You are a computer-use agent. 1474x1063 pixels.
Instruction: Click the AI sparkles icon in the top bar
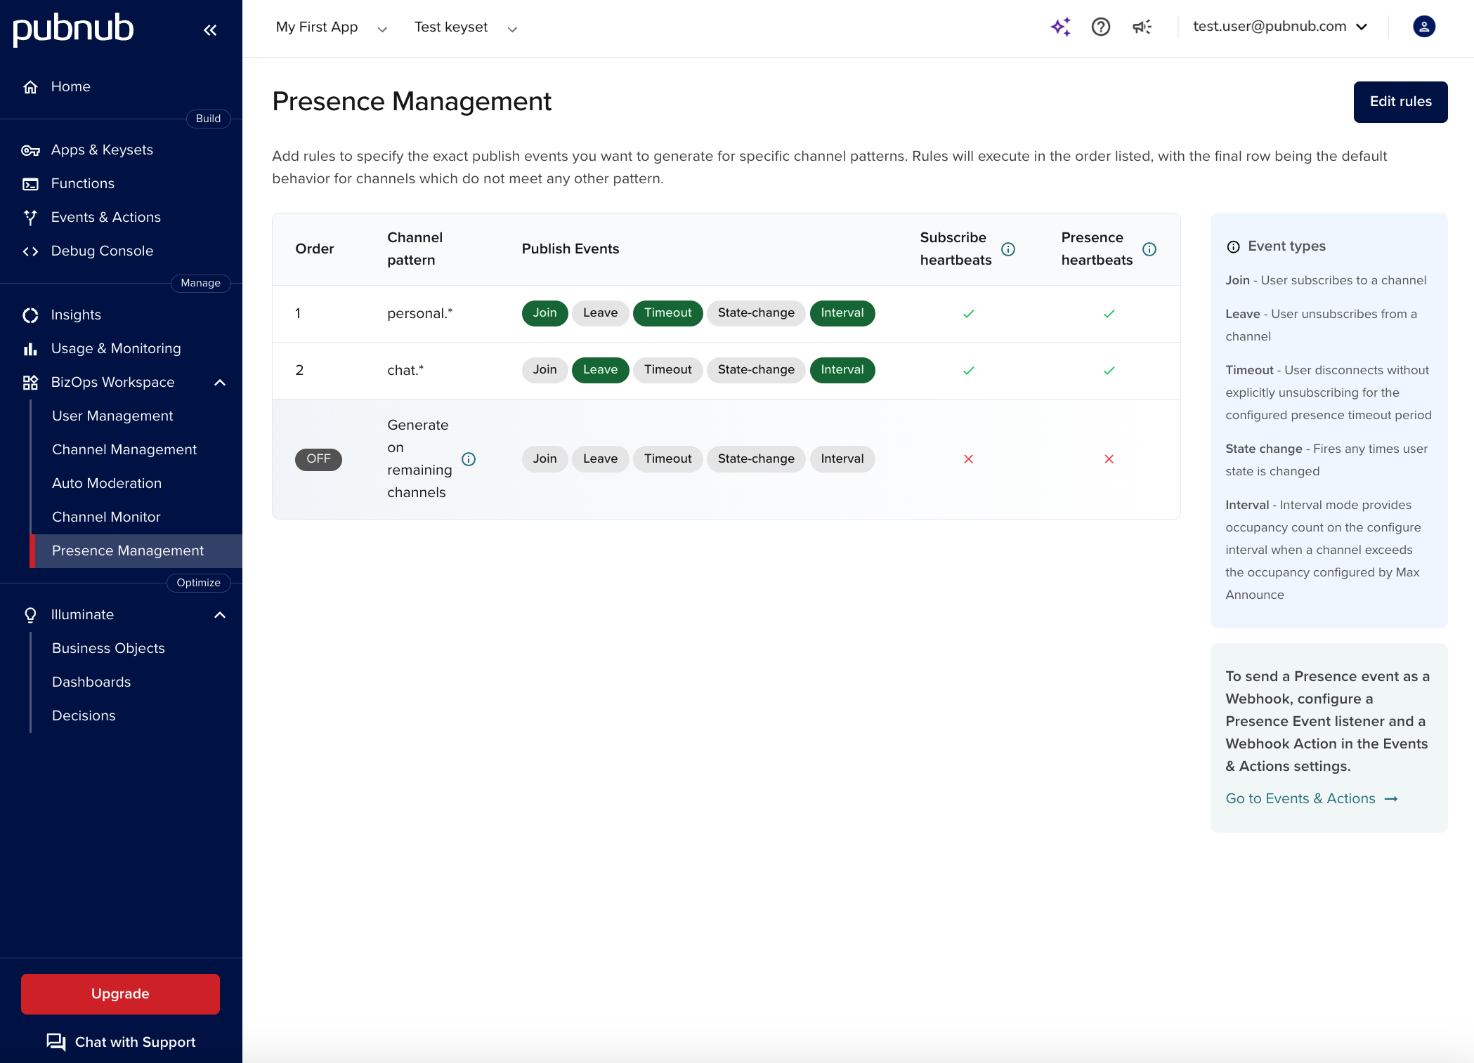[1061, 27]
